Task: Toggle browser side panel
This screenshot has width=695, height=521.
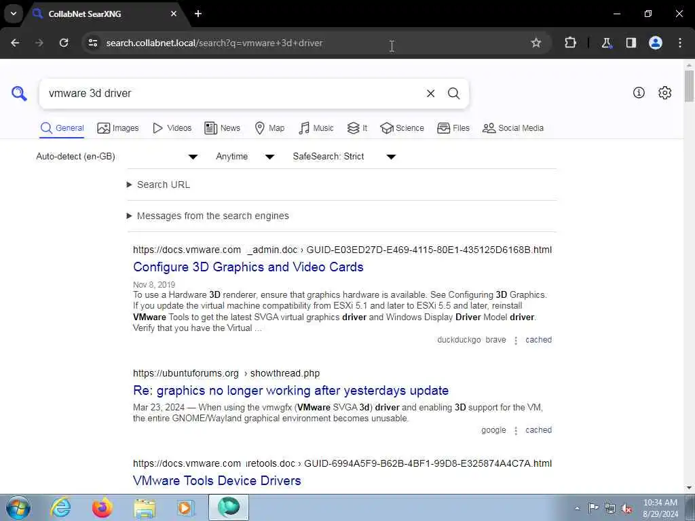Action: [631, 43]
